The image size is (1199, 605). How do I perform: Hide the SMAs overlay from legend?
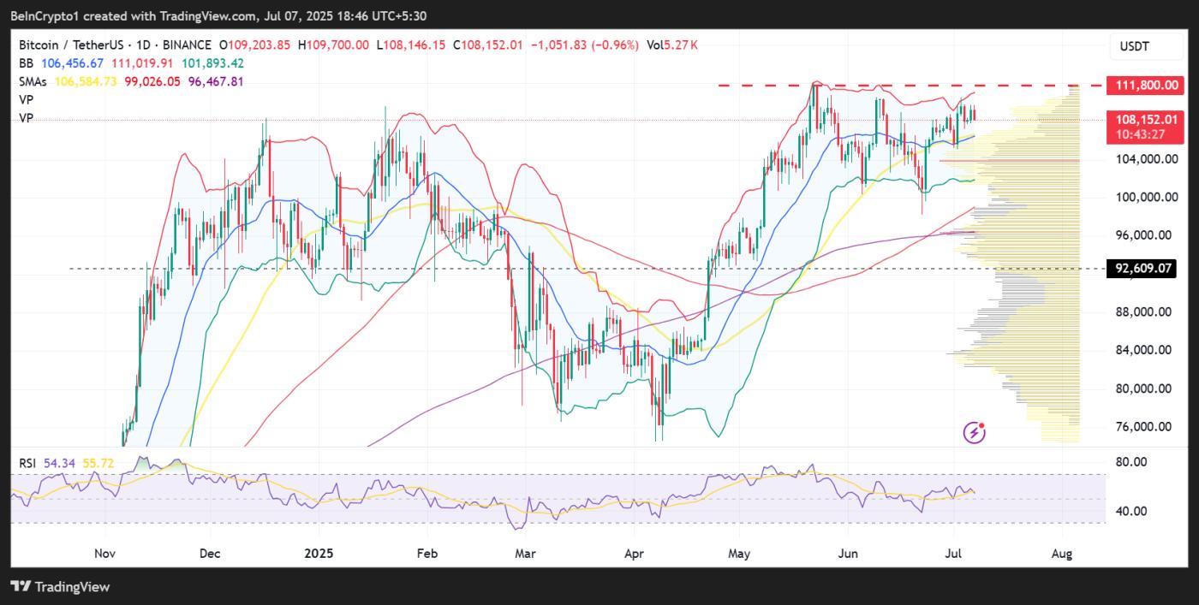click(32, 81)
